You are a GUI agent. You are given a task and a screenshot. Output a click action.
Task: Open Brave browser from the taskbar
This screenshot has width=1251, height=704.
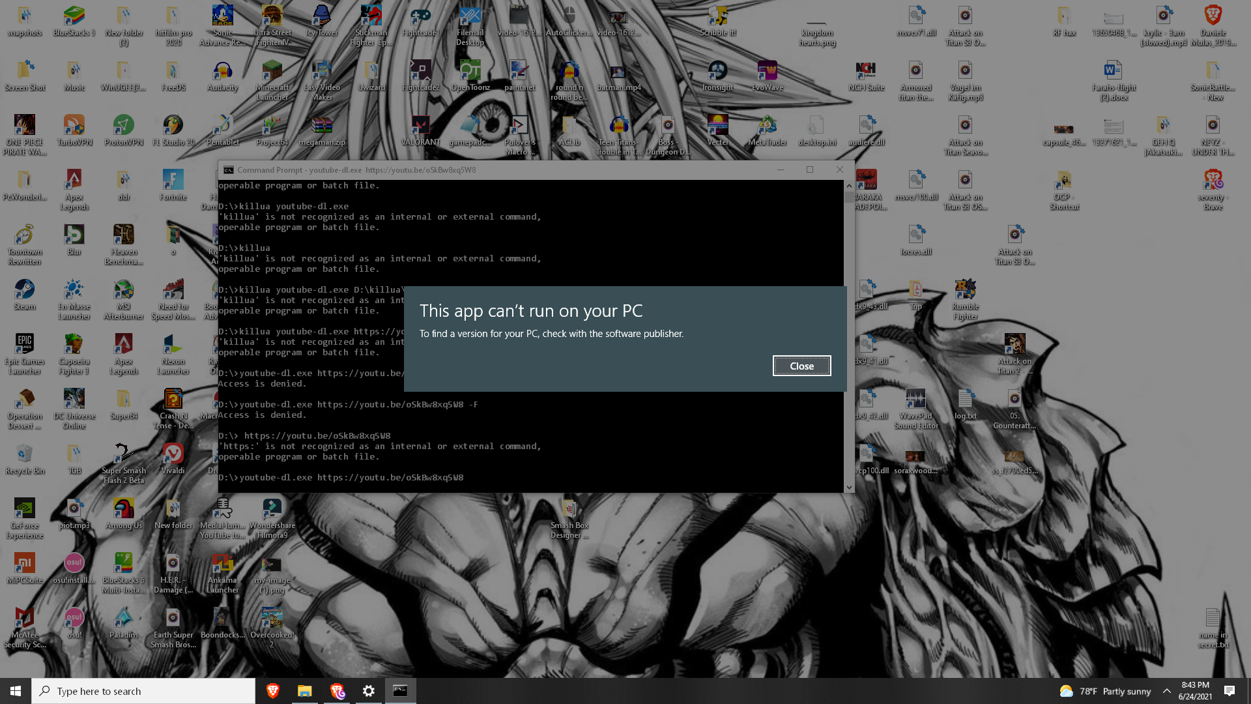pos(273,691)
